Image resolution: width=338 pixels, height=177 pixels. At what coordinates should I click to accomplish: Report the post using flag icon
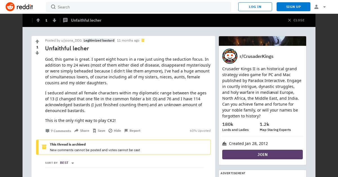coord(132,131)
